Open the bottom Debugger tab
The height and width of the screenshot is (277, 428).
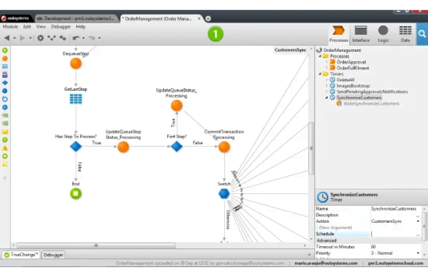point(53,255)
